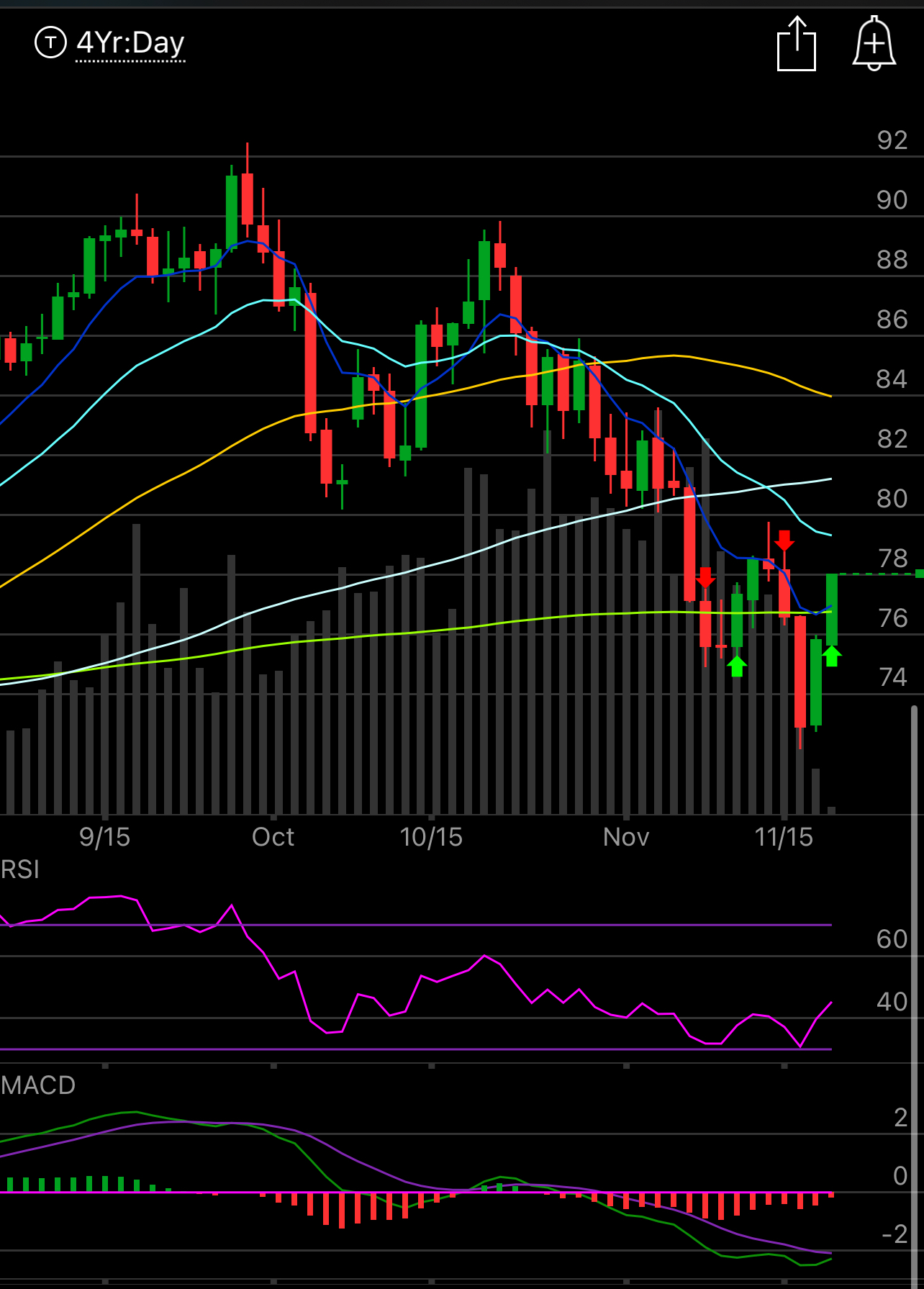924x1289 pixels.
Task: Tap the 92 price axis label
Action: click(x=892, y=140)
